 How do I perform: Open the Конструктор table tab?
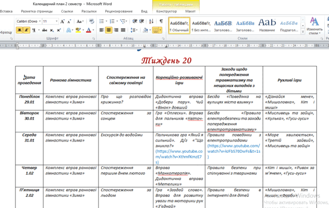coord(166,11)
